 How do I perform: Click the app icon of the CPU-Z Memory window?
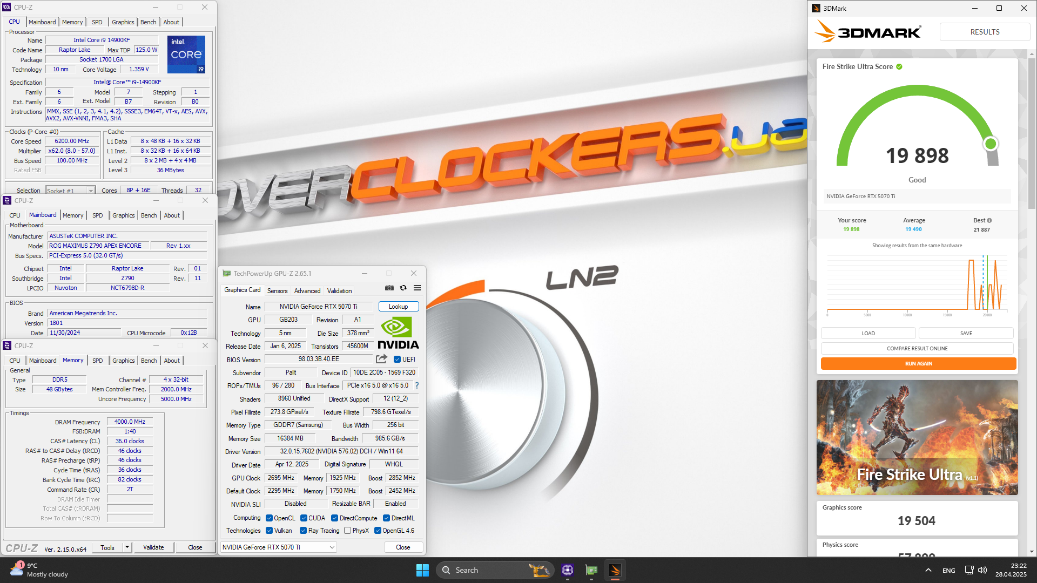pos(7,345)
